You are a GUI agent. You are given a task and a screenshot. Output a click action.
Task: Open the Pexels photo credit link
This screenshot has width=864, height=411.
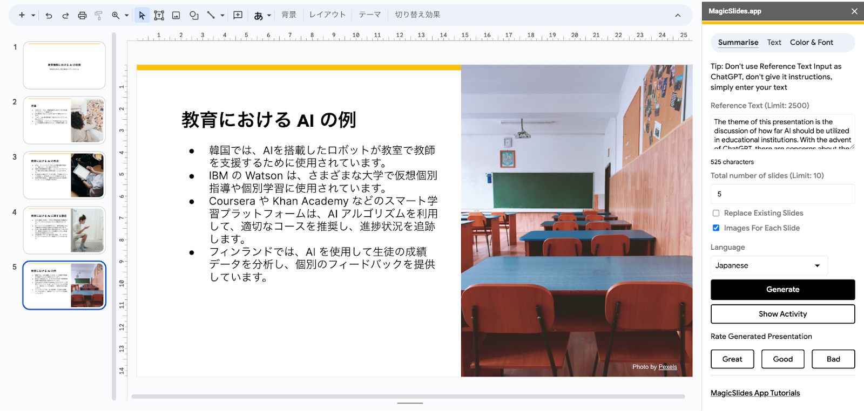pyautogui.click(x=667, y=367)
